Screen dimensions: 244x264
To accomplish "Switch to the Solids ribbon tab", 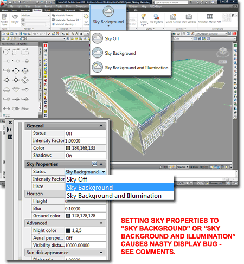I will (47, 10).
